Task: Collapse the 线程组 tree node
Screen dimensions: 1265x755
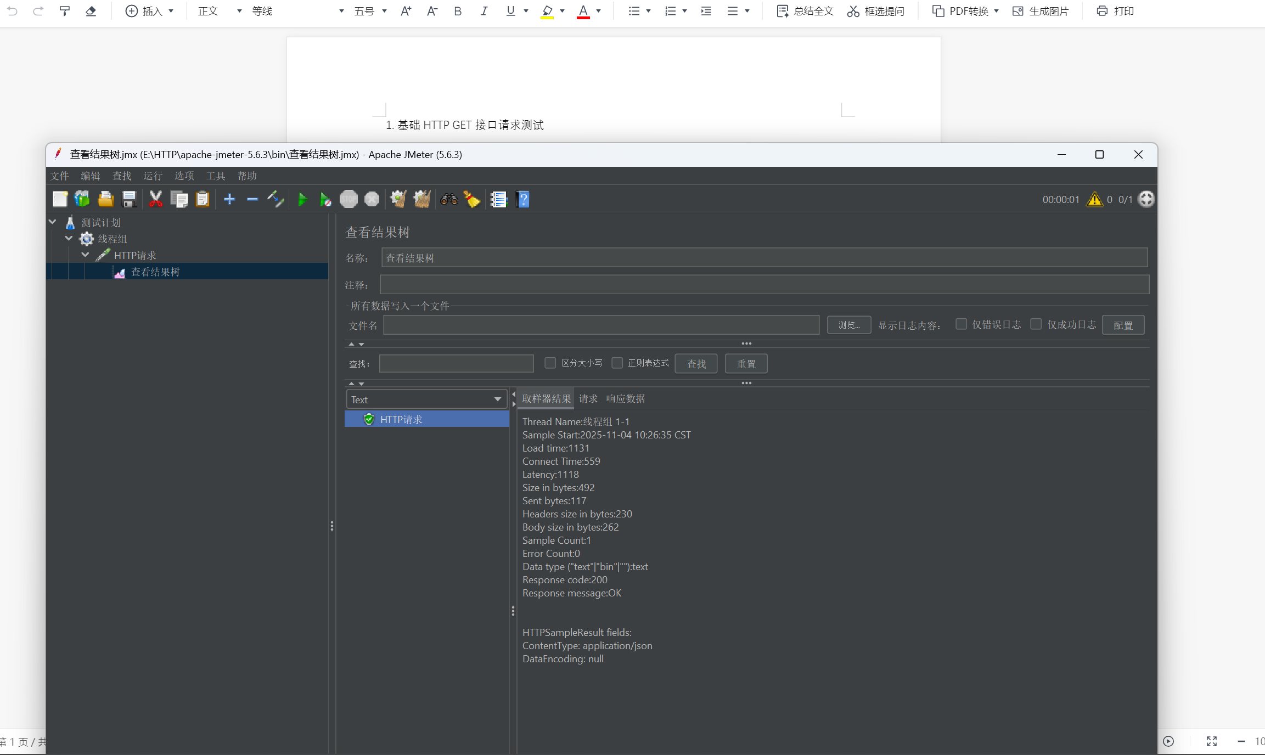Action: [x=69, y=238]
